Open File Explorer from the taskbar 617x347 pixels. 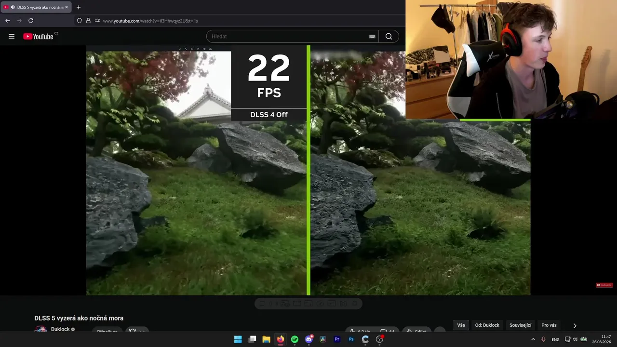[266, 339]
